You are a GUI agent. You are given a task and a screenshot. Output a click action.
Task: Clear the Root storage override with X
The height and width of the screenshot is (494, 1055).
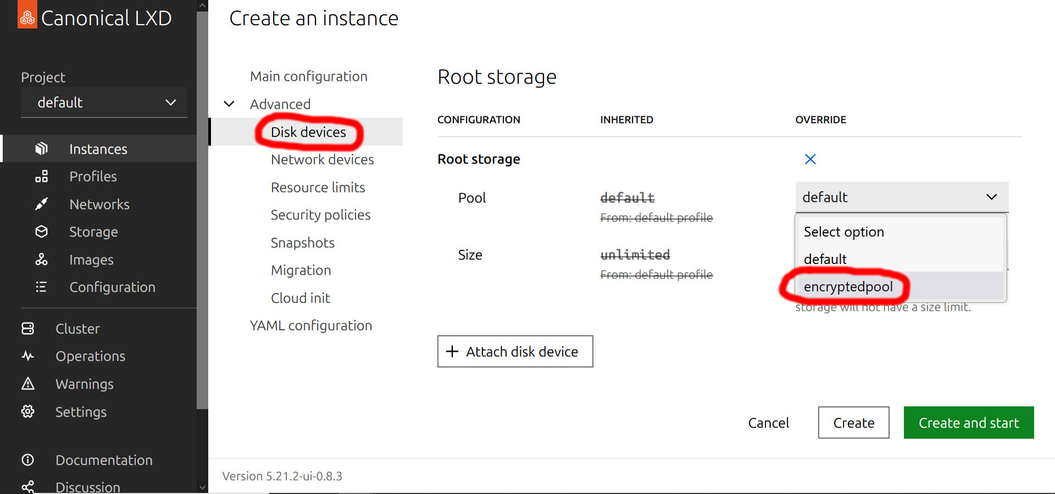point(810,159)
